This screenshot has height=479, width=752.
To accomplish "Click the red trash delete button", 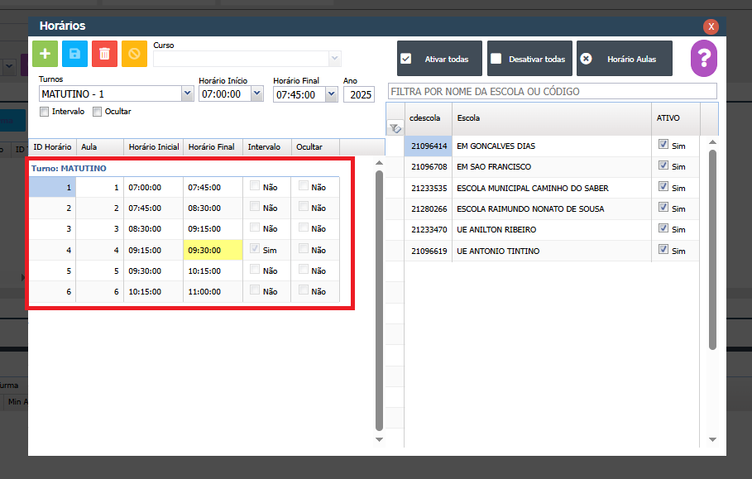I will tap(104, 54).
